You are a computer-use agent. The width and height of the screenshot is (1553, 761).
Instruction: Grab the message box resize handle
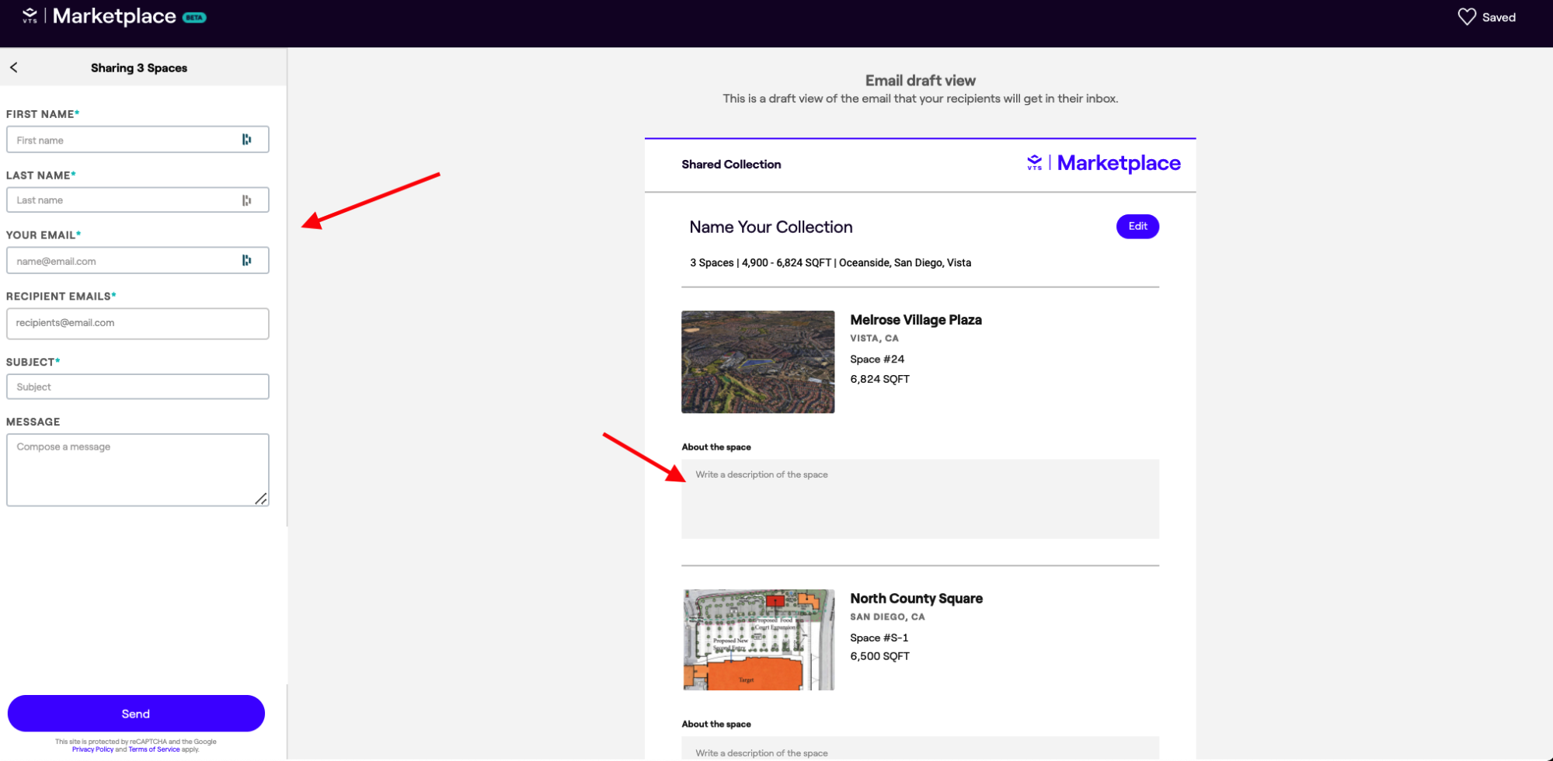[x=261, y=499]
